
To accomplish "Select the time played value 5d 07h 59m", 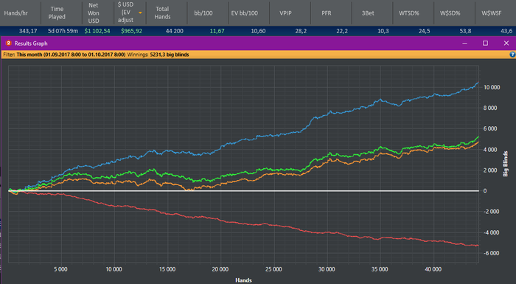I will pyautogui.click(x=63, y=31).
